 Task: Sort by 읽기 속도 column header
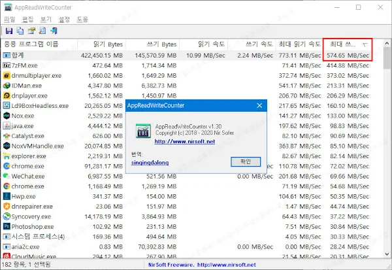[x=203, y=44]
